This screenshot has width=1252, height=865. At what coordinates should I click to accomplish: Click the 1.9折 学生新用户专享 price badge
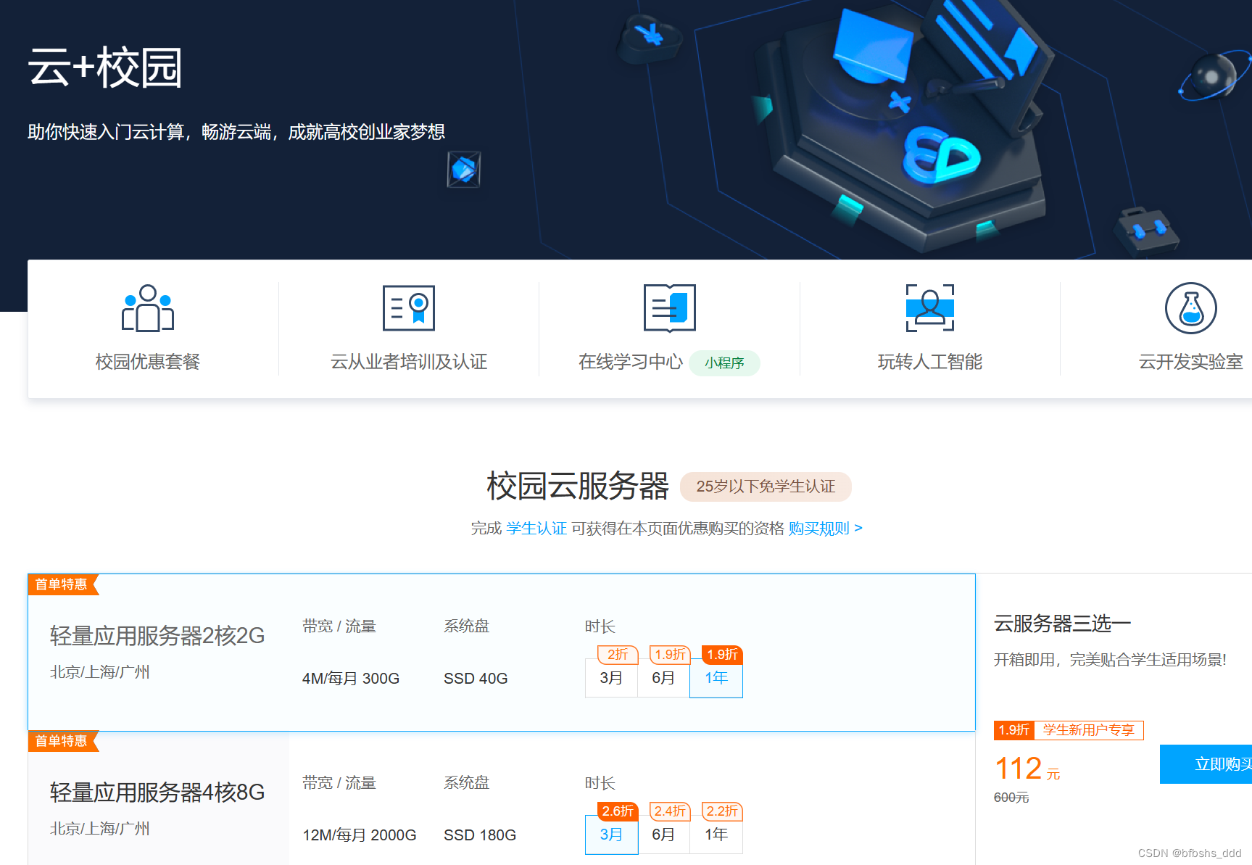click(1069, 730)
